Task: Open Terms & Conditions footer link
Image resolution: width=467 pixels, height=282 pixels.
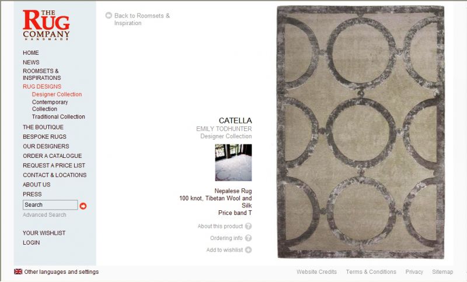Action: 371,272
